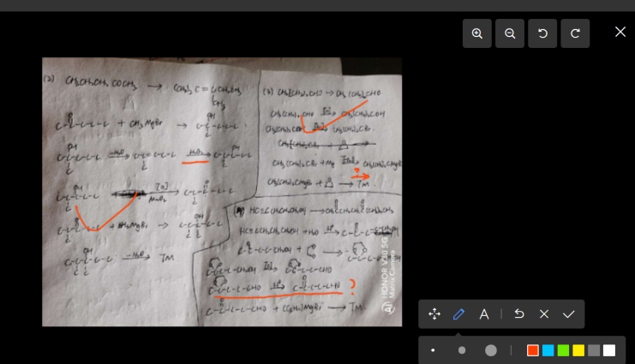Image resolution: width=635 pixels, height=364 pixels.
Task: Select the white color swatch
Action: tap(609, 350)
